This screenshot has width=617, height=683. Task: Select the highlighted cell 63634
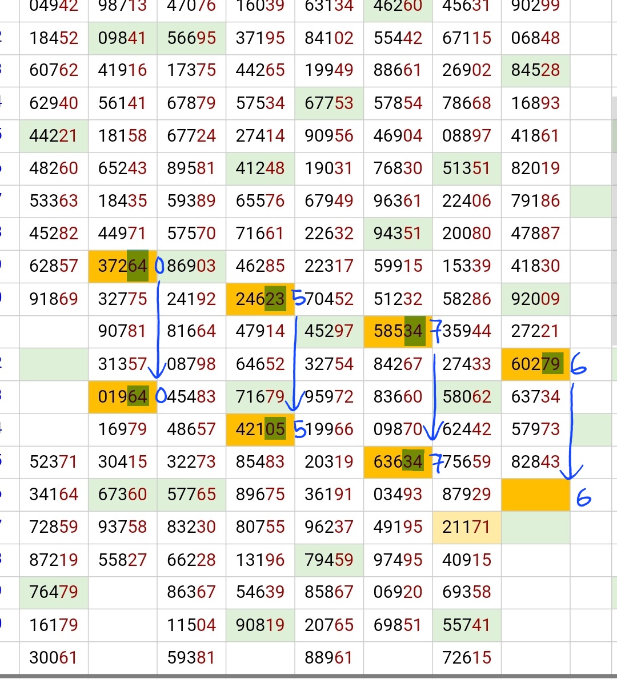click(398, 461)
